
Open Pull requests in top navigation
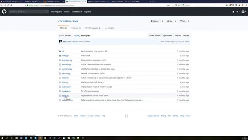coord(57,12)
